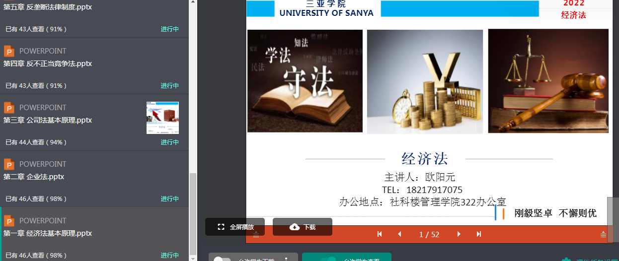Viewport: 619px width, 261px height.
Task: Click the fullscreen play (全屏播放) button
Action: pyautogui.click(x=235, y=227)
